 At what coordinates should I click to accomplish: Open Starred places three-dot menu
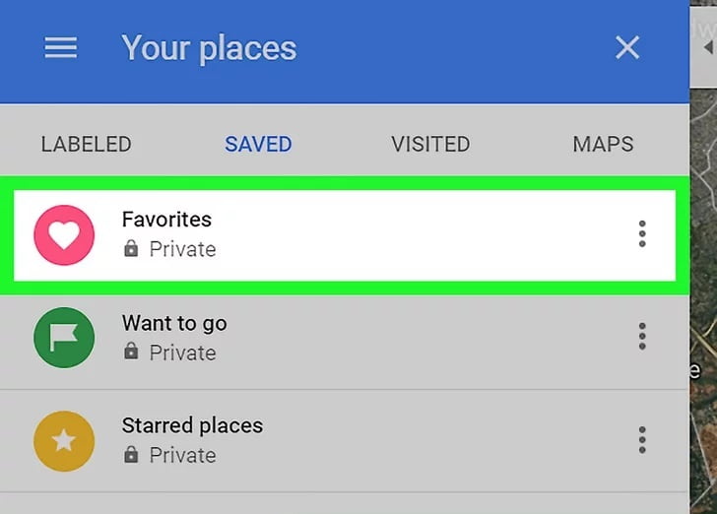(x=642, y=440)
